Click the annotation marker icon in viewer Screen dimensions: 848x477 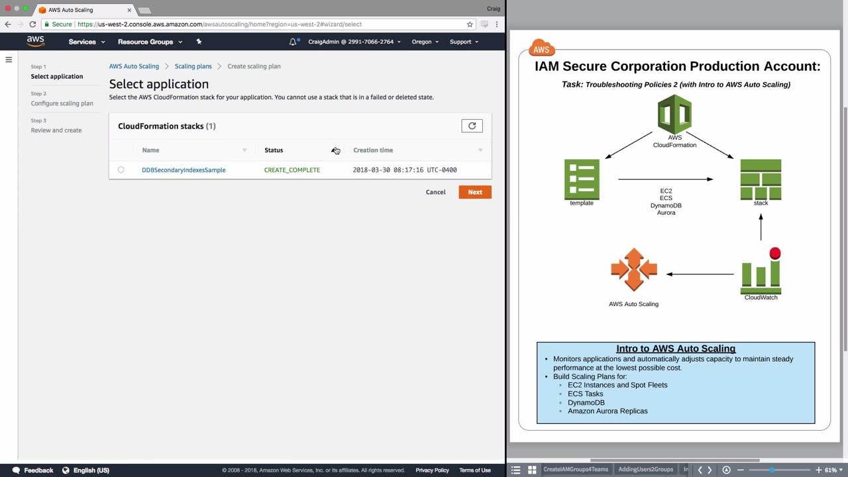pyautogui.click(x=726, y=470)
